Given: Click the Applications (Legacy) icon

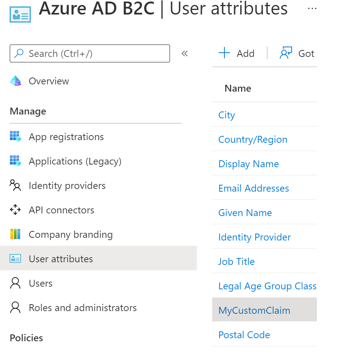Looking at the screenshot, I should point(15,161).
